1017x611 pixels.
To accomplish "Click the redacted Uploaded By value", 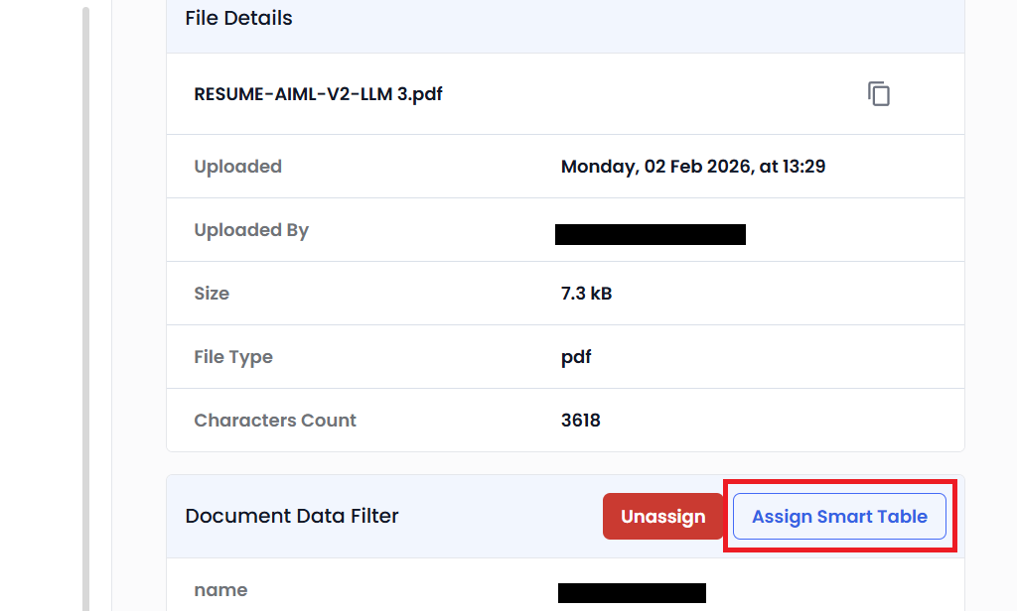I will tap(651, 234).
